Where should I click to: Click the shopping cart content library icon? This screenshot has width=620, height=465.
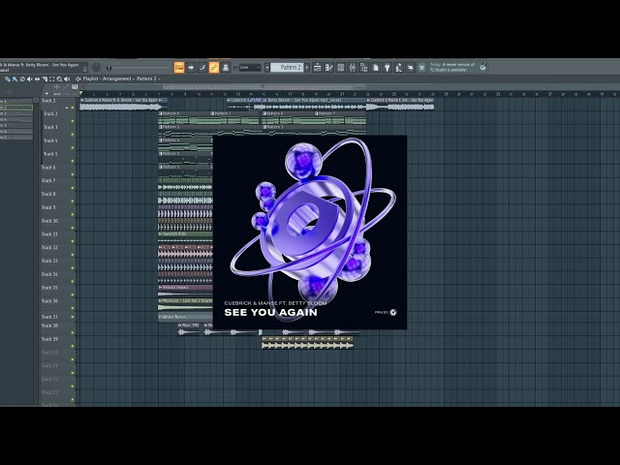click(421, 68)
